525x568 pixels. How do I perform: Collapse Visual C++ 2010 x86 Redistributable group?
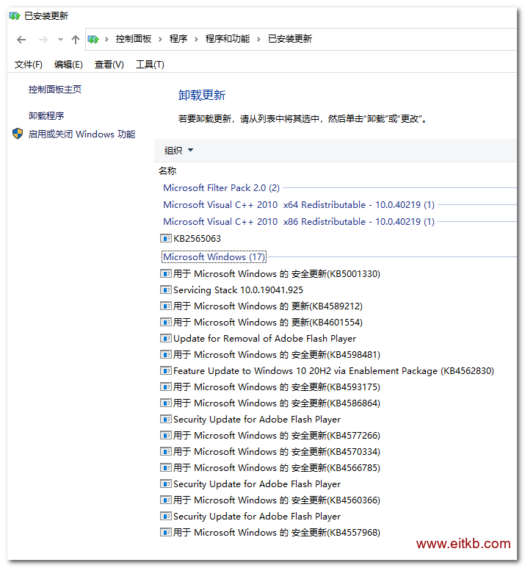tap(299, 221)
